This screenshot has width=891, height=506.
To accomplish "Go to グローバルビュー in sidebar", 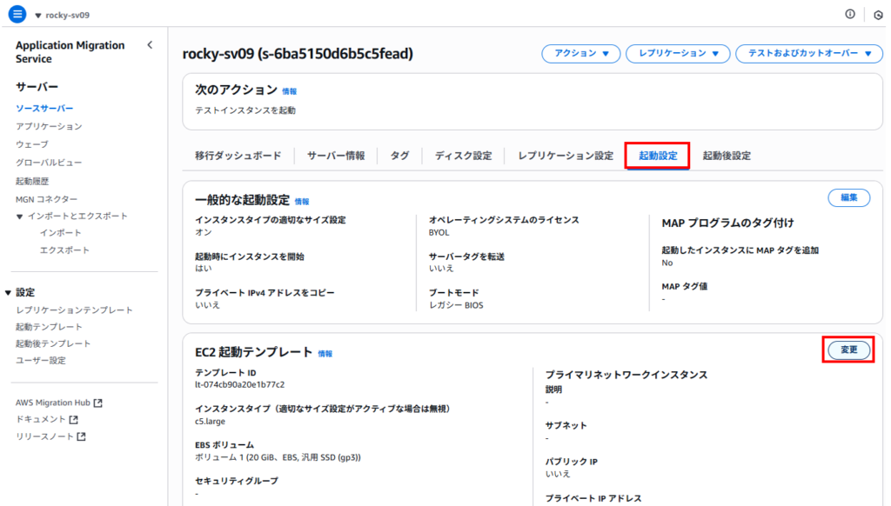I will [49, 163].
